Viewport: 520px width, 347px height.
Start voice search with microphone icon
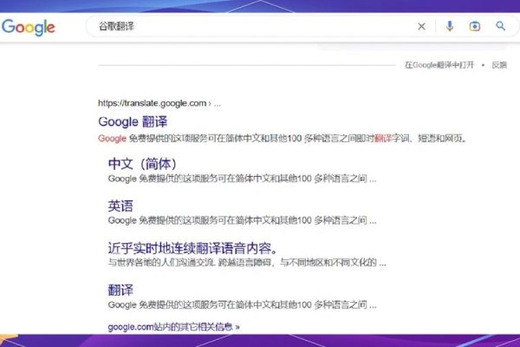[449, 26]
